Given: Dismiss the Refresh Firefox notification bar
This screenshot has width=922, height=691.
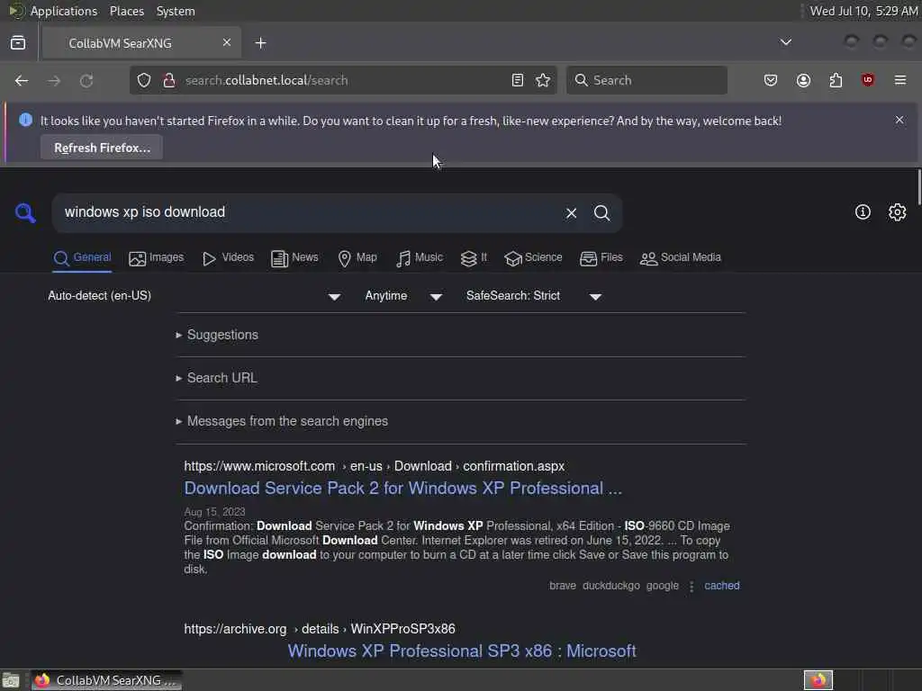Looking at the screenshot, I should (x=899, y=120).
